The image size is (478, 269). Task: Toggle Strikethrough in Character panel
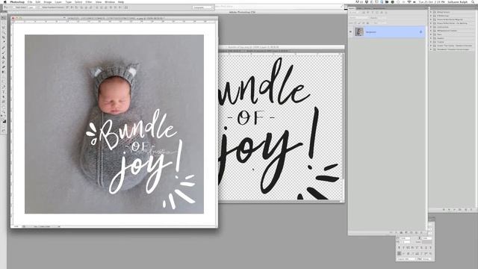coord(430,247)
